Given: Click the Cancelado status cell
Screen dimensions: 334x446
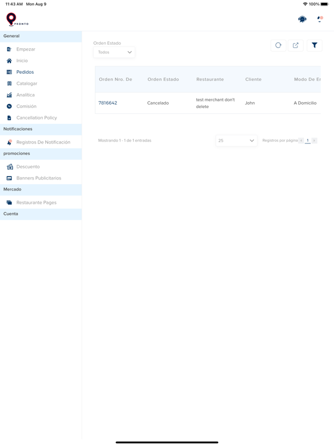Looking at the screenshot, I should [158, 103].
